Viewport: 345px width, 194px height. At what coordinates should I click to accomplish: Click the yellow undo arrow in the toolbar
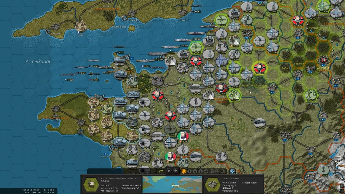click(161, 171)
